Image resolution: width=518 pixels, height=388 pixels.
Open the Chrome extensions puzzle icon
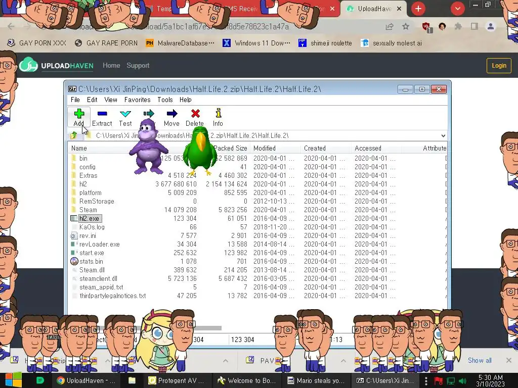pyautogui.click(x=458, y=26)
